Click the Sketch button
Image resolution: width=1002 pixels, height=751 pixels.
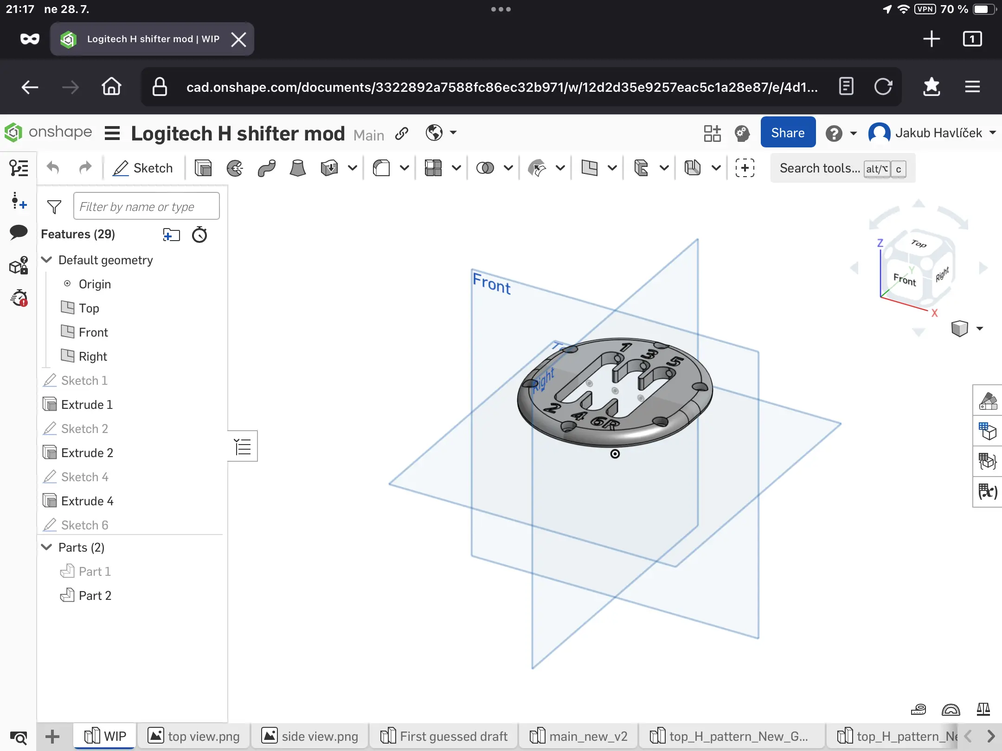(143, 168)
